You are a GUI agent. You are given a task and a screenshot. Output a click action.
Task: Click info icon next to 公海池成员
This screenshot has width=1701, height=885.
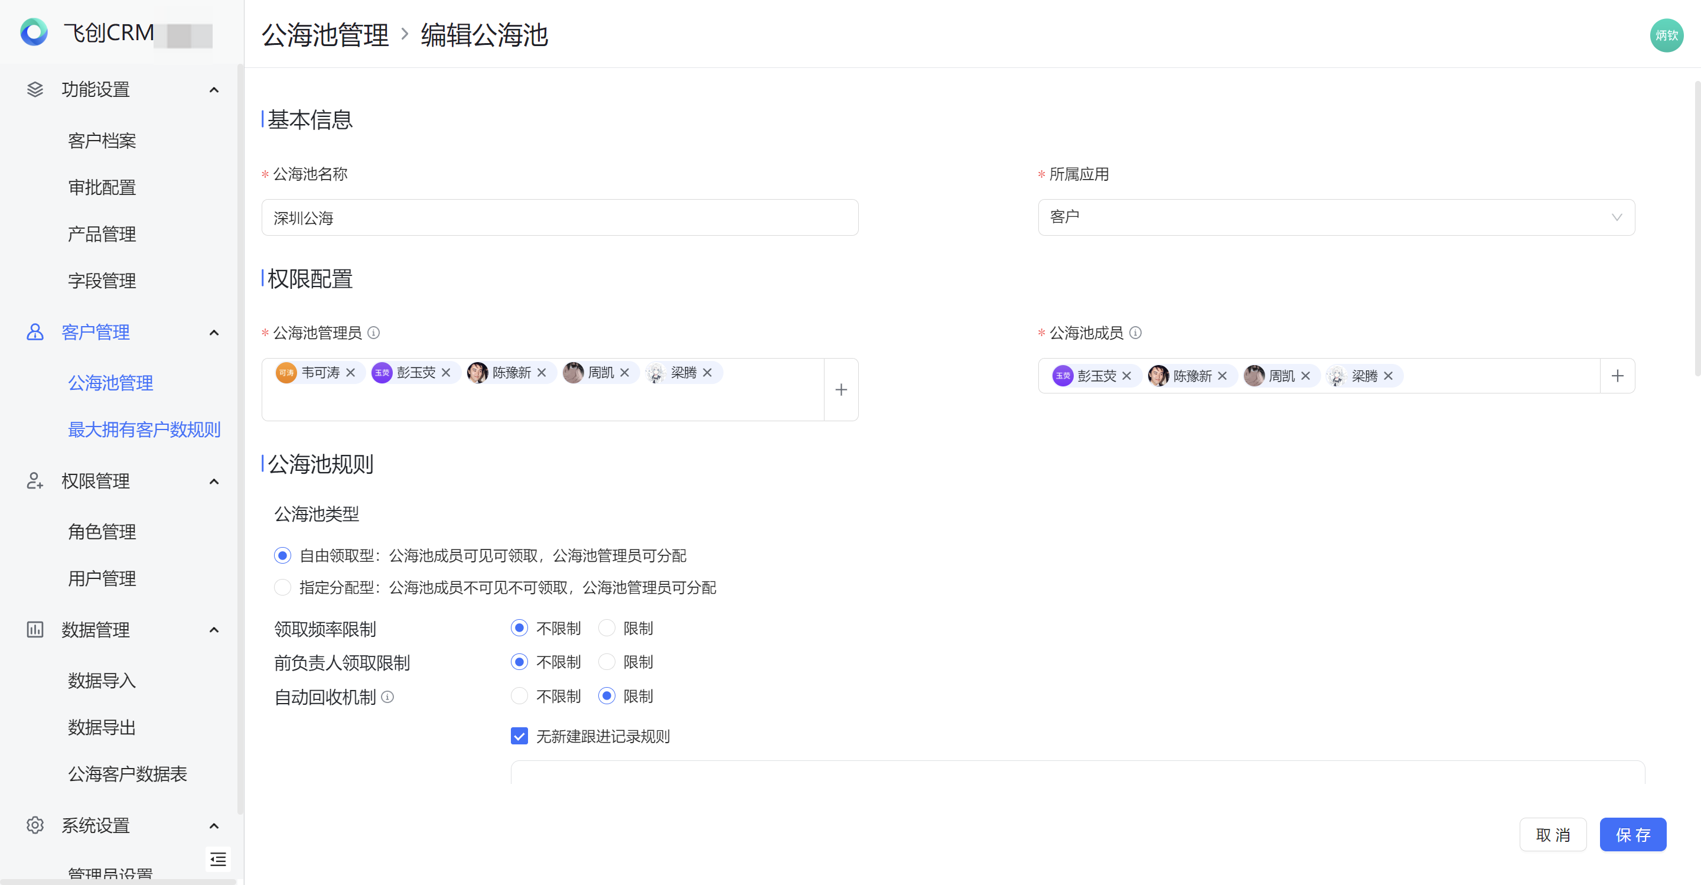pyautogui.click(x=1135, y=332)
